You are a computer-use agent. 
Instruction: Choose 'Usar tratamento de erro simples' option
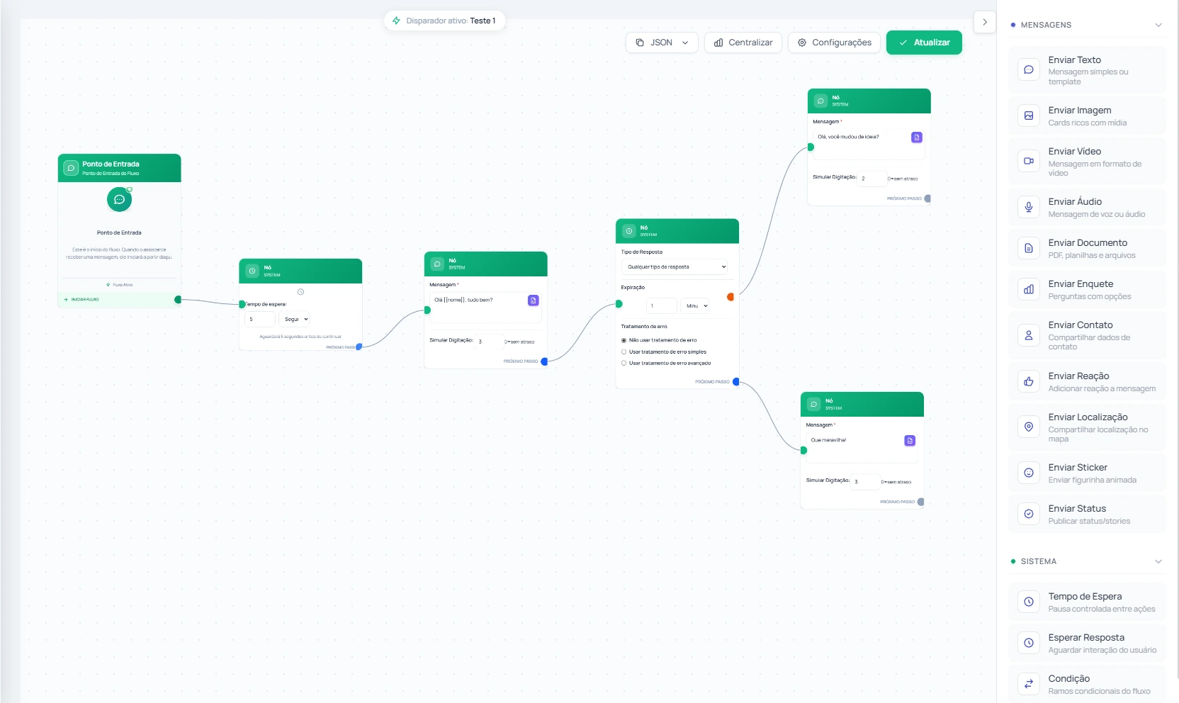coord(624,351)
